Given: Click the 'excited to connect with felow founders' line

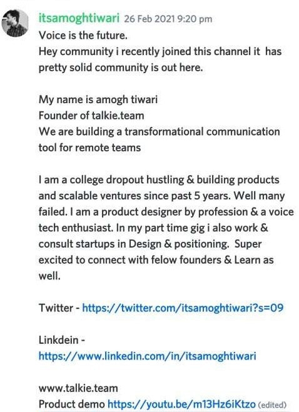Looking at the screenshot, I should [x=156, y=260].
